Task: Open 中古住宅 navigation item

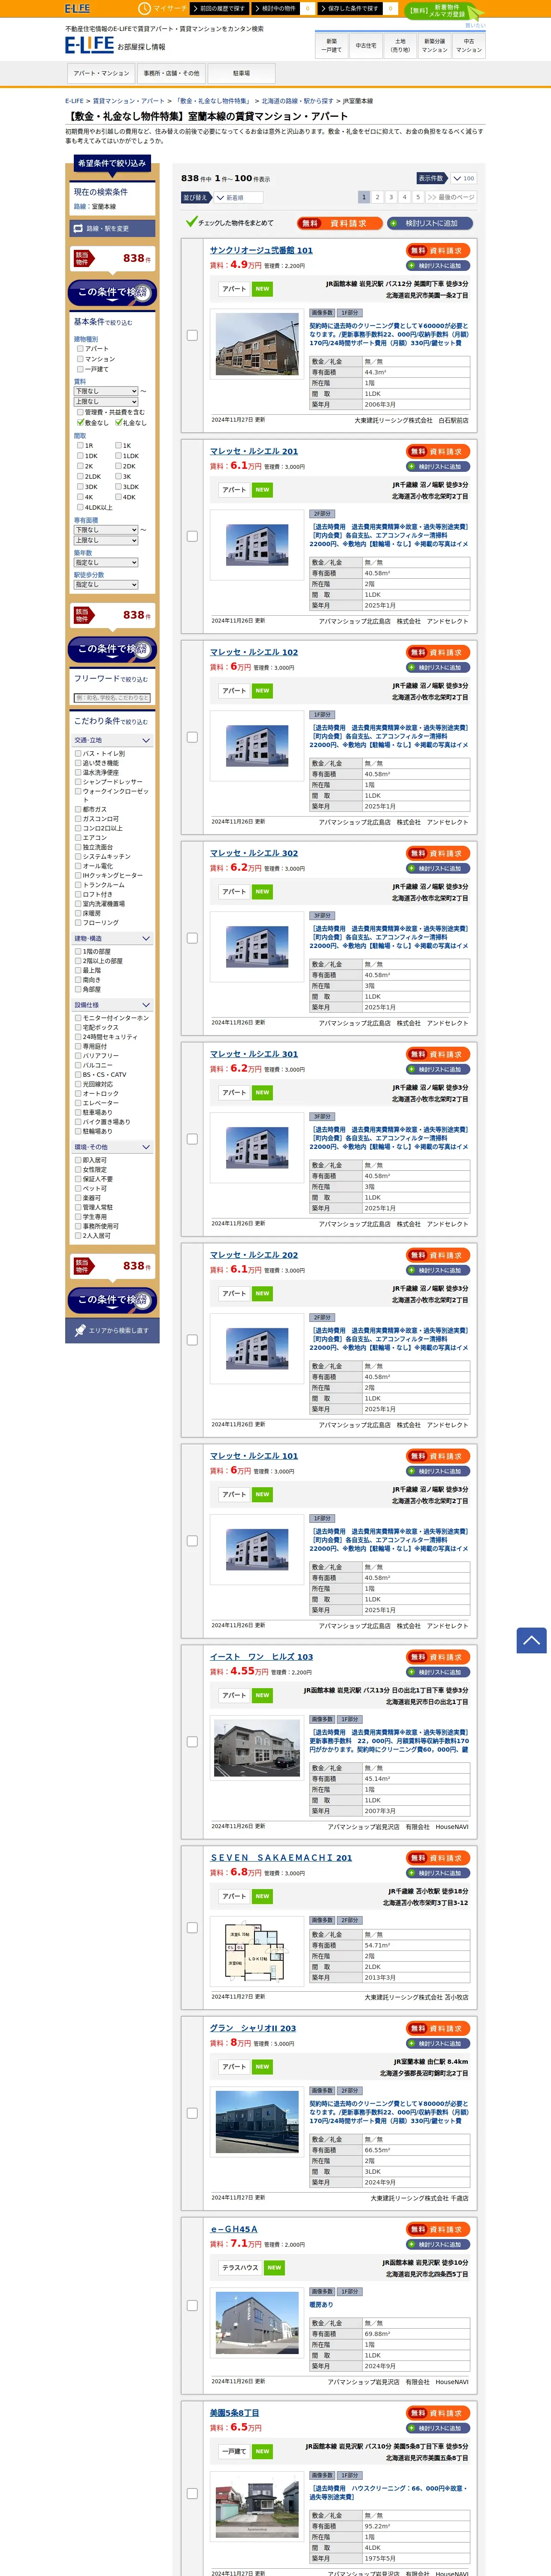Action: [x=366, y=46]
